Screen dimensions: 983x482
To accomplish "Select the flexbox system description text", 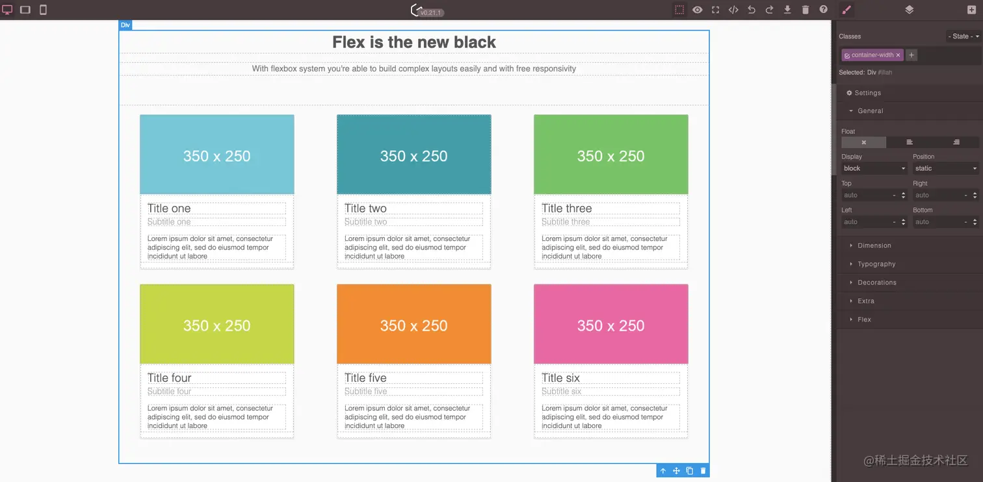I will (414, 69).
